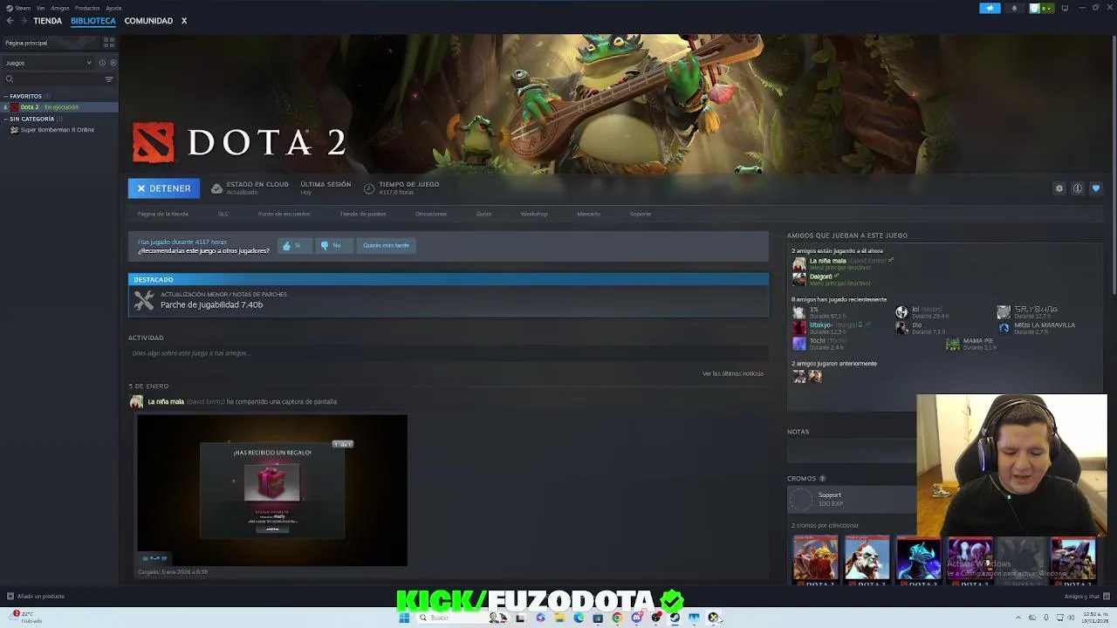Click the recent activity clock icon
This screenshot has height=628, width=1117.
(x=102, y=63)
